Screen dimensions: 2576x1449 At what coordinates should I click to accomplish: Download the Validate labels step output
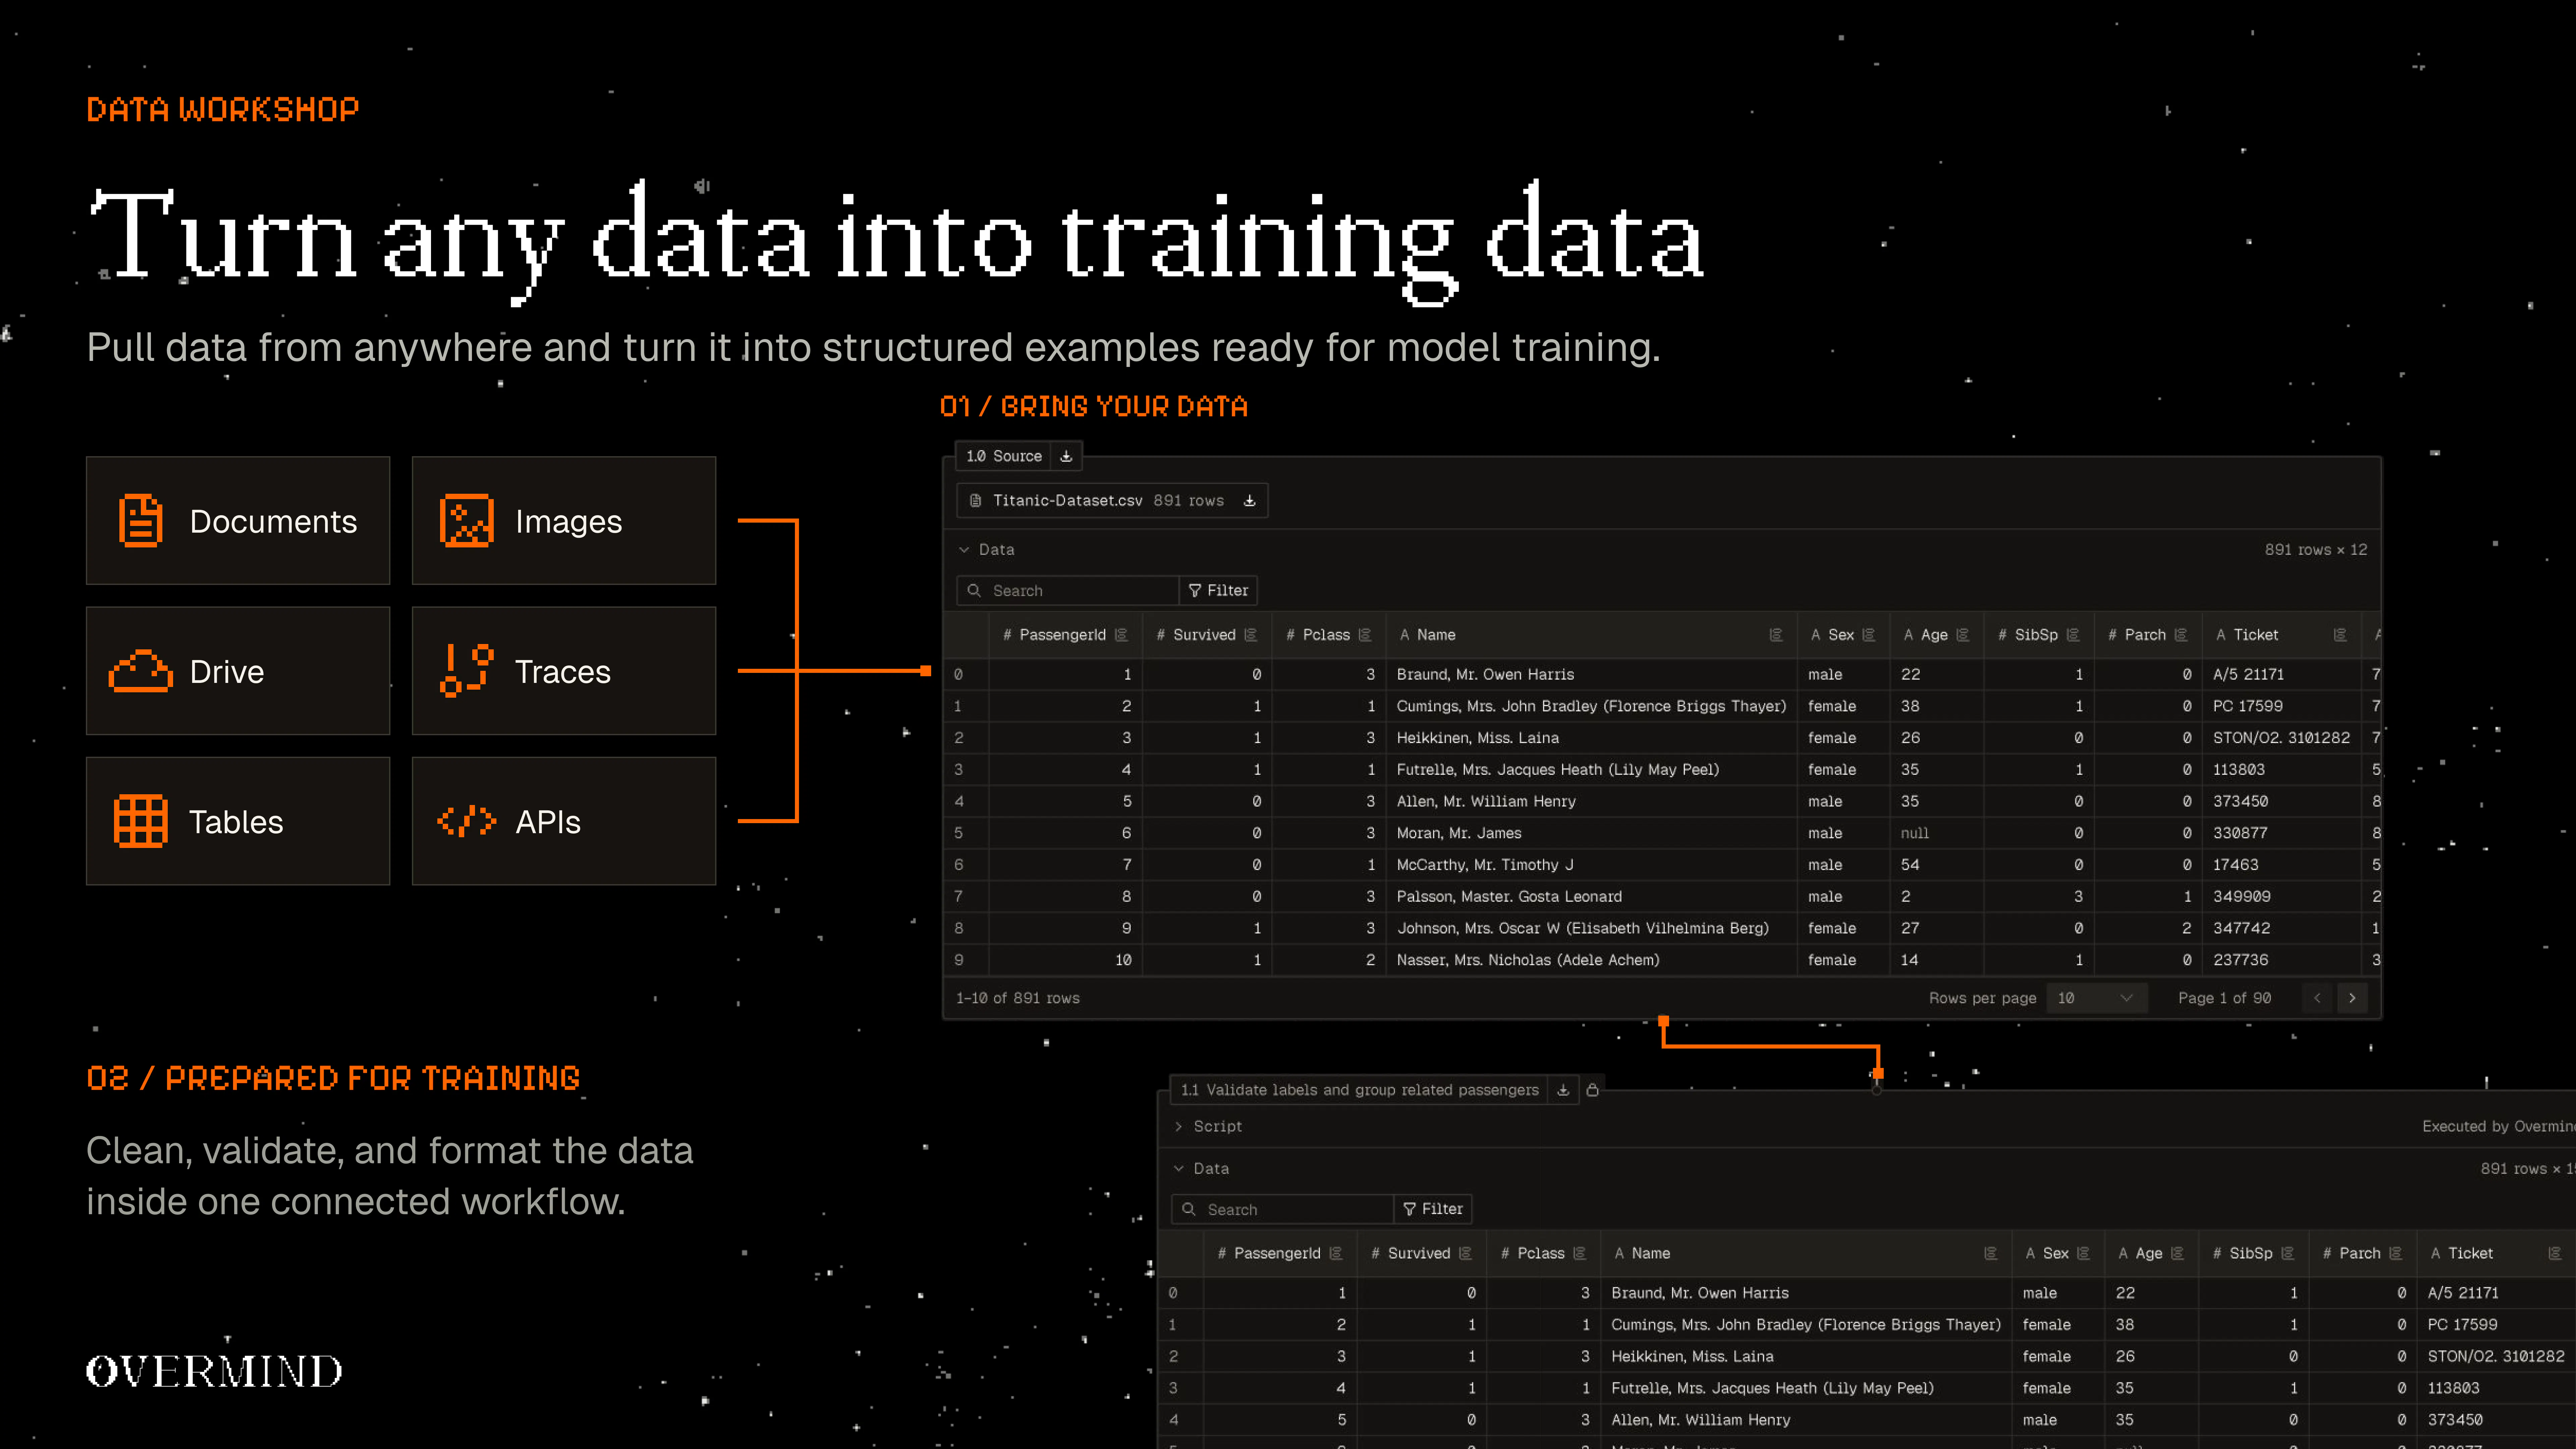point(1563,1090)
